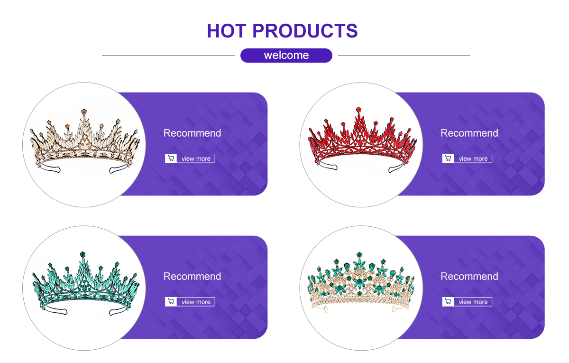The height and width of the screenshot is (363, 569).
Task: Click Recommend text next to champagne tiara
Action: tap(192, 133)
